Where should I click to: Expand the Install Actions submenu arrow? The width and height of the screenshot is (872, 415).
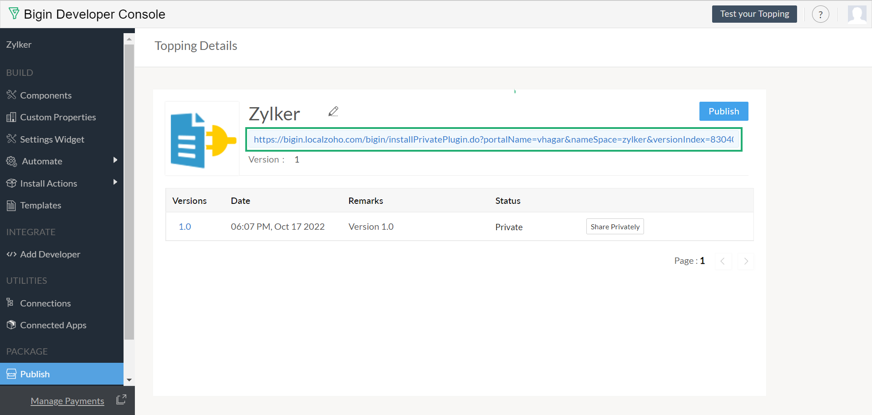pyautogui.click(x=115, y=182)
